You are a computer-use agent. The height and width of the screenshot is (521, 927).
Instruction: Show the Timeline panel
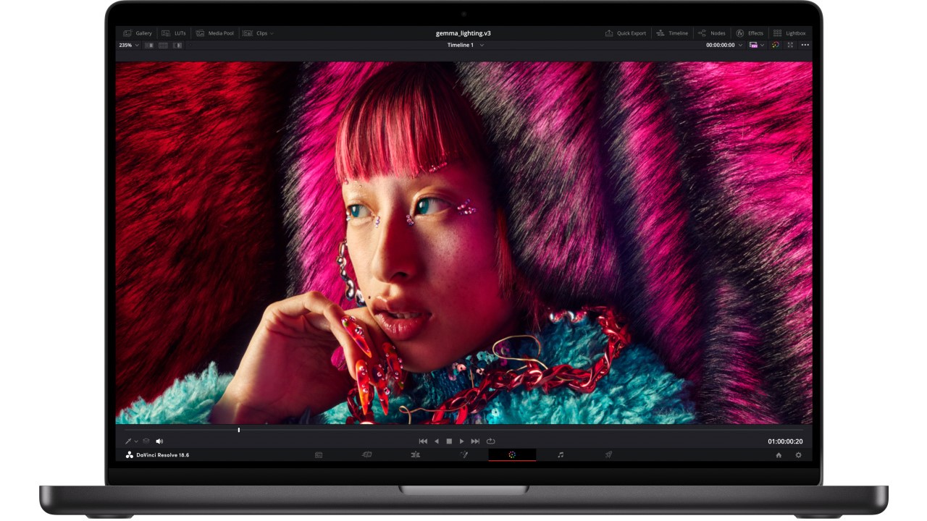coord(673,33)
